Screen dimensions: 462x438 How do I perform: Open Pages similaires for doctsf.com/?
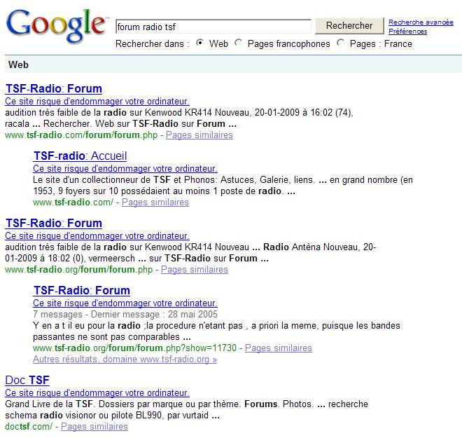tap(94, 427)
